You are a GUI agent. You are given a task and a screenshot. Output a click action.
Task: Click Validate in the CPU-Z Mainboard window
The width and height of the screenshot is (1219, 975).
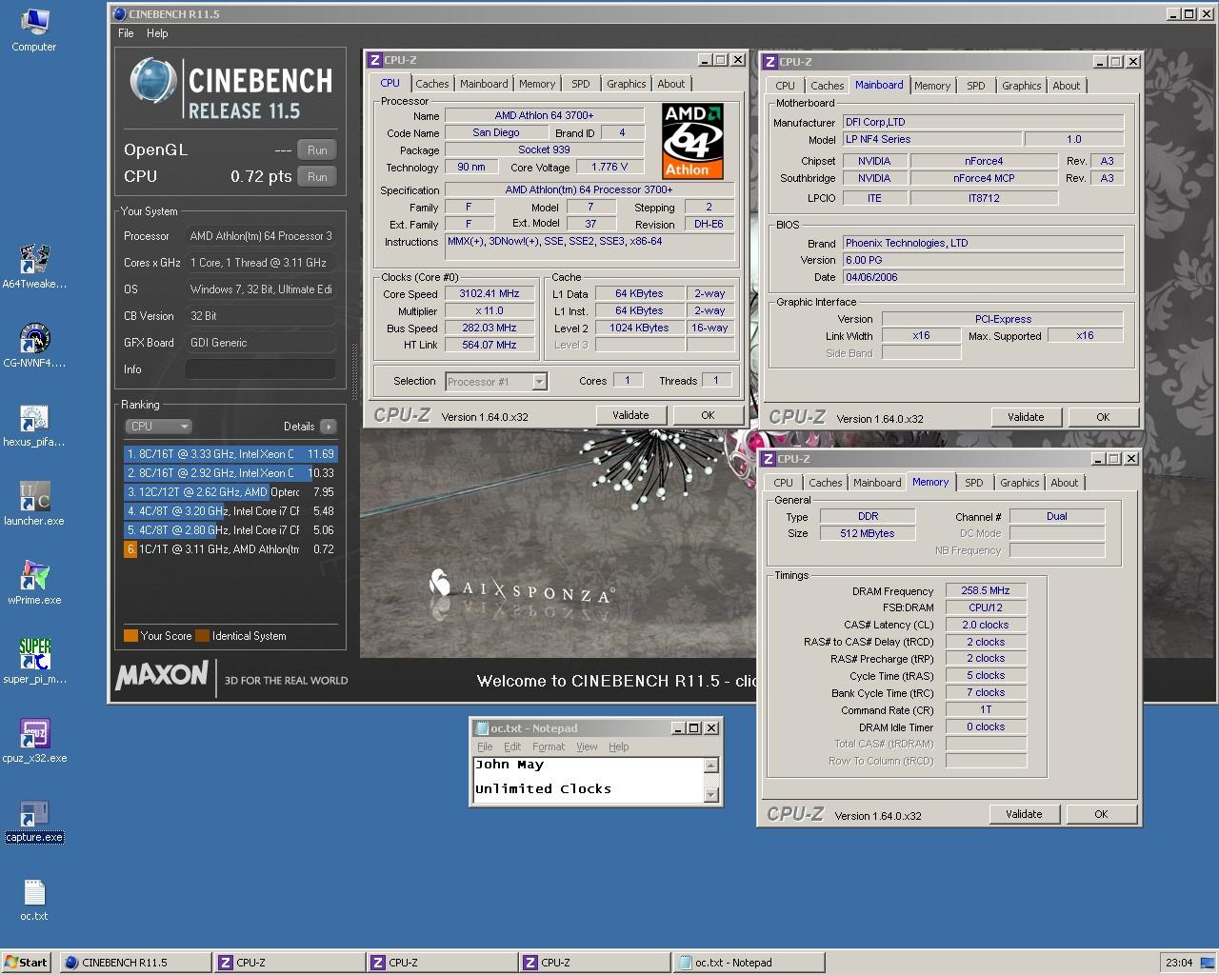(x=1026, y=417)
